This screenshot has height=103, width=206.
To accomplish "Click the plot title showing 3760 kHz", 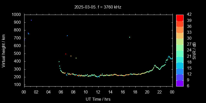I will (98, 7).
